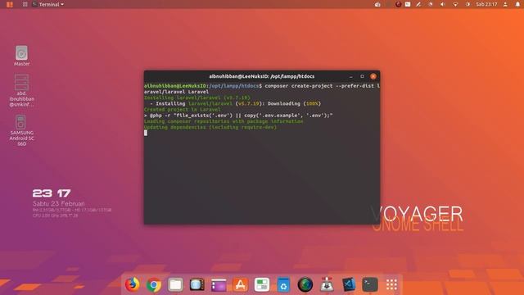
Task: Maximize the terminal window
Action: [362, 76]
